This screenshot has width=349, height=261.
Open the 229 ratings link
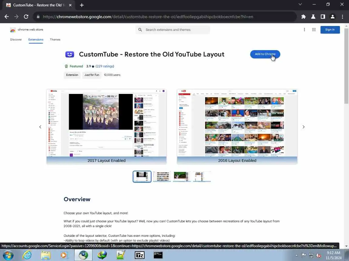click(105, 66)
